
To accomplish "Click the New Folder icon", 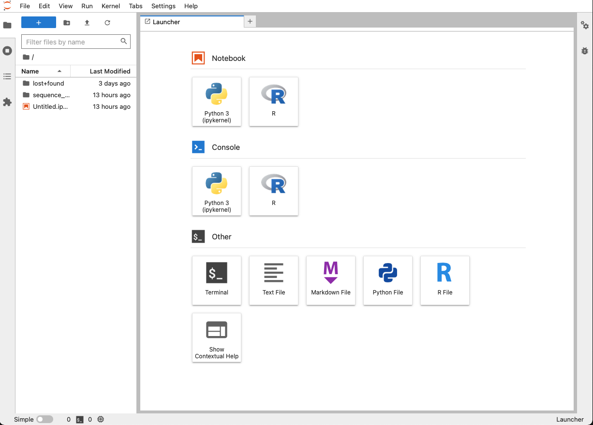I will (67, 23).
